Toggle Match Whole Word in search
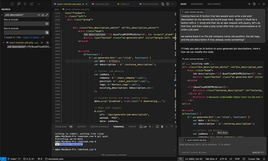Screen dimensions: 268x161 (x=43, y=15)
